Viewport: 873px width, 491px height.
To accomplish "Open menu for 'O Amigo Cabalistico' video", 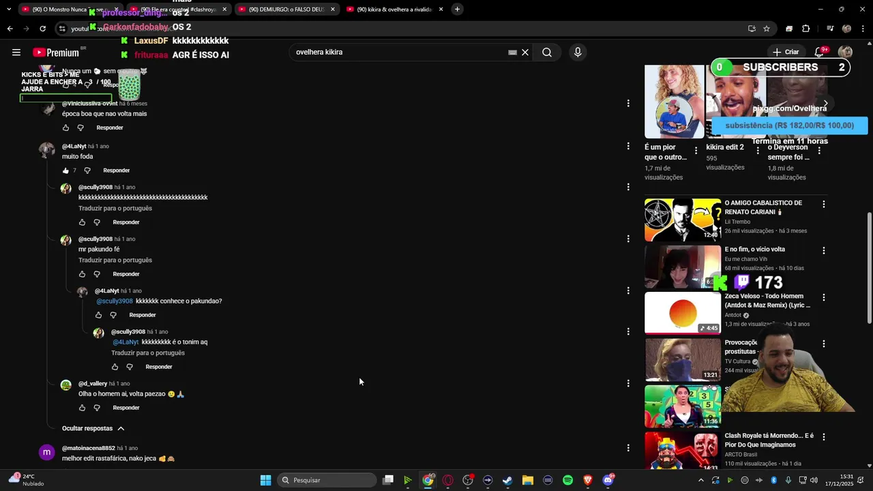I will tap(823, 204).
